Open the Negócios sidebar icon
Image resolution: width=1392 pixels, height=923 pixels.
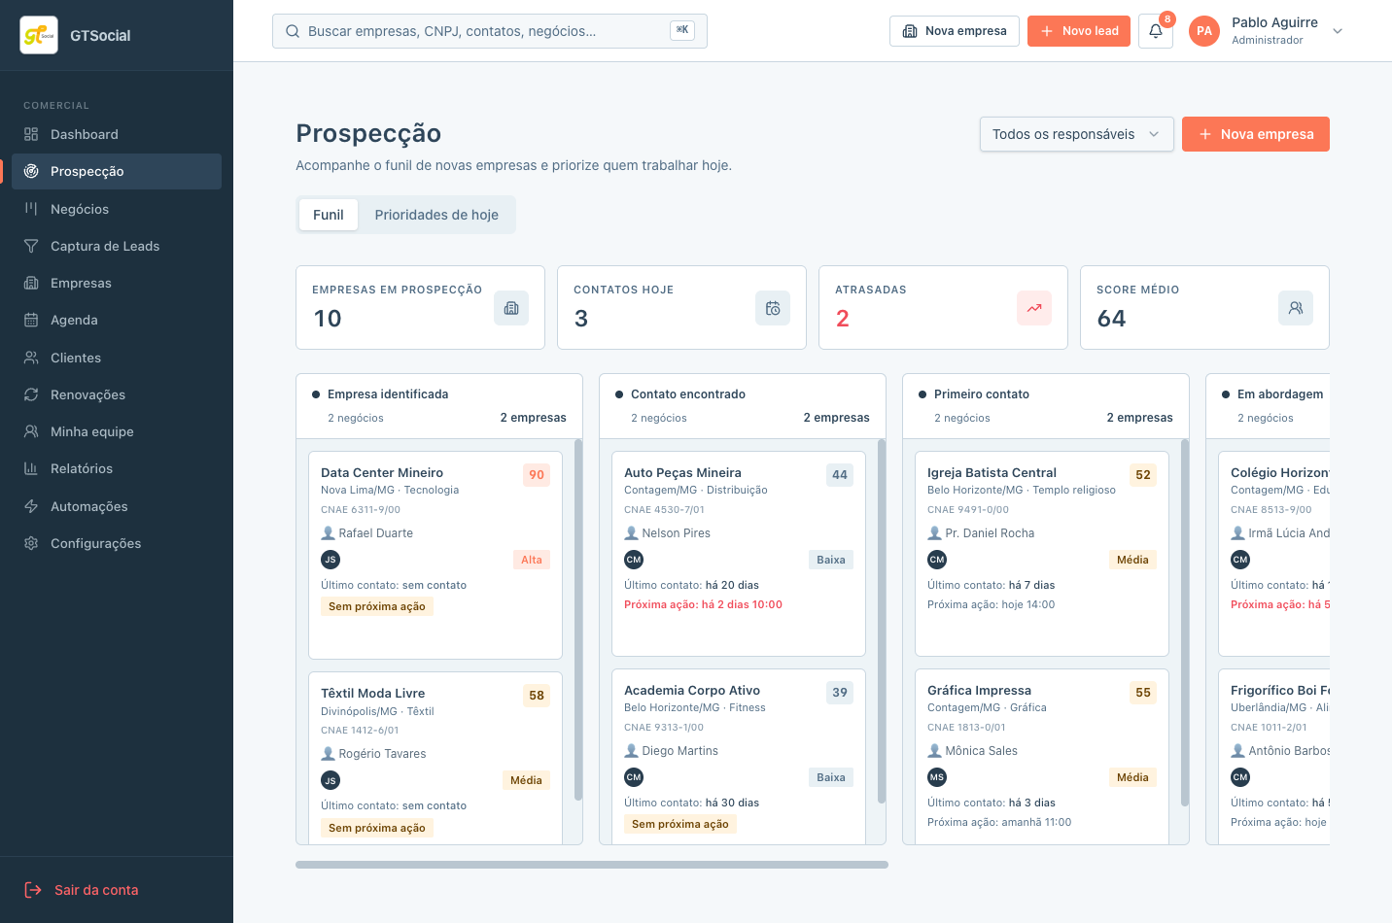(31, 209)
